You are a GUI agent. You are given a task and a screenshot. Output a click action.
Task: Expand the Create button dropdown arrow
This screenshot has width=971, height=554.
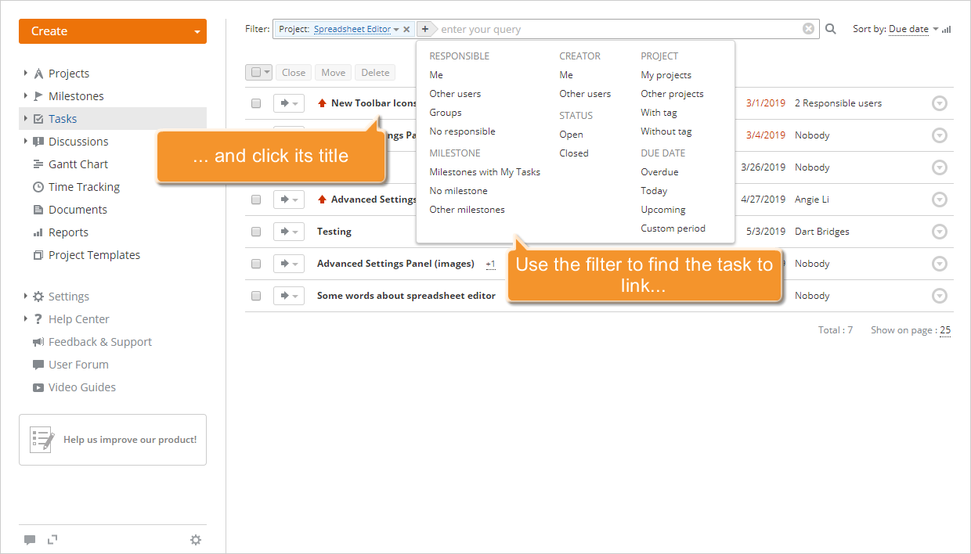pos(195,31)
